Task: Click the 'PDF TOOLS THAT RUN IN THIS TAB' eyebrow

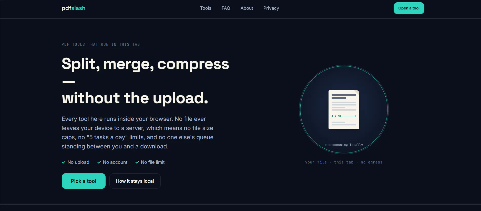Action: [101, 44]
